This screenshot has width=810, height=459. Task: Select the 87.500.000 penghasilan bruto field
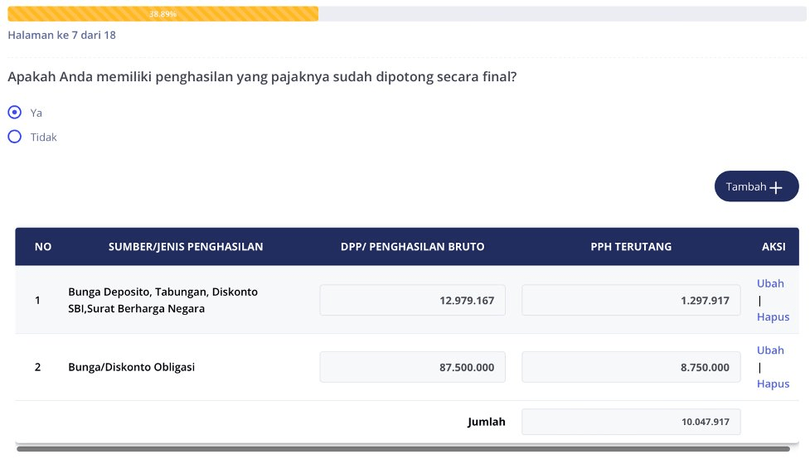pos(412,367)
